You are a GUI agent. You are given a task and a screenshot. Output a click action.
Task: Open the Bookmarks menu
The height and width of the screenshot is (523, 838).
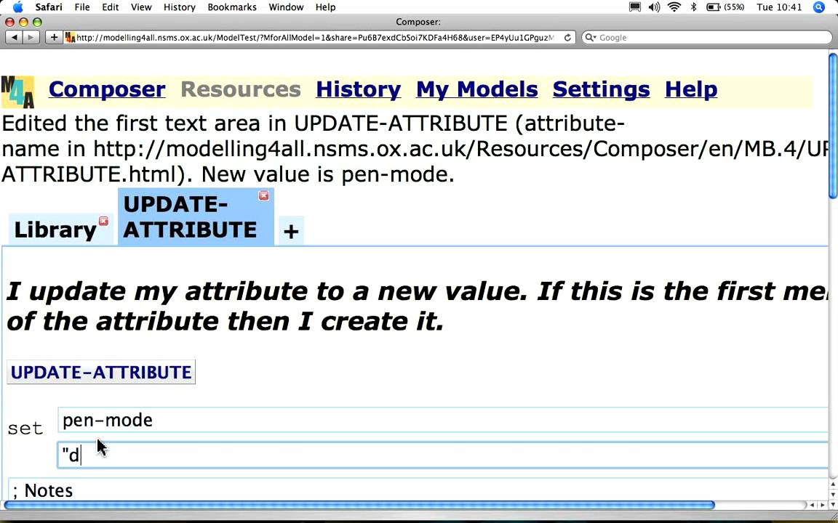pyautogui.click(x=232, y=7)
